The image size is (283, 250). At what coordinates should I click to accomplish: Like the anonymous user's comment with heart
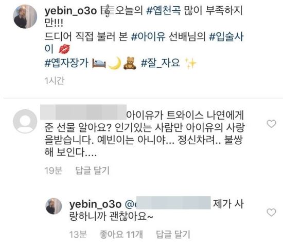271,124
